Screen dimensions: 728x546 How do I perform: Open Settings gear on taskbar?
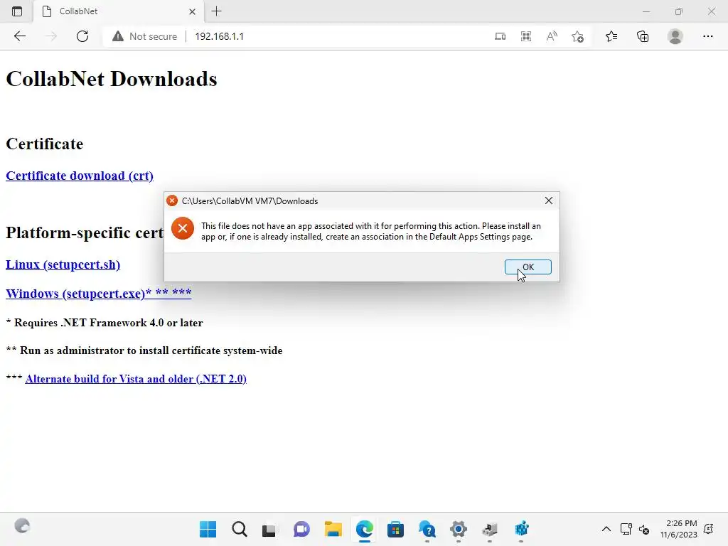pyautogui.click(x=459, y=529)
